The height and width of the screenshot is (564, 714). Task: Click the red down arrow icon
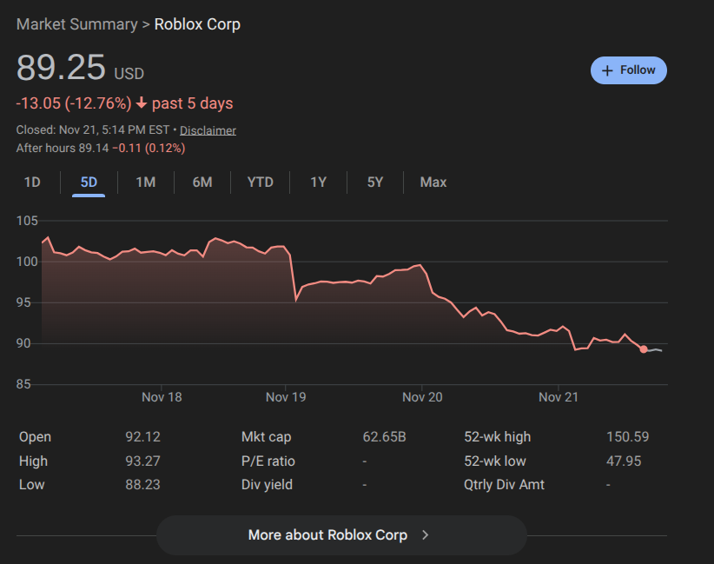tap(142, 103)
